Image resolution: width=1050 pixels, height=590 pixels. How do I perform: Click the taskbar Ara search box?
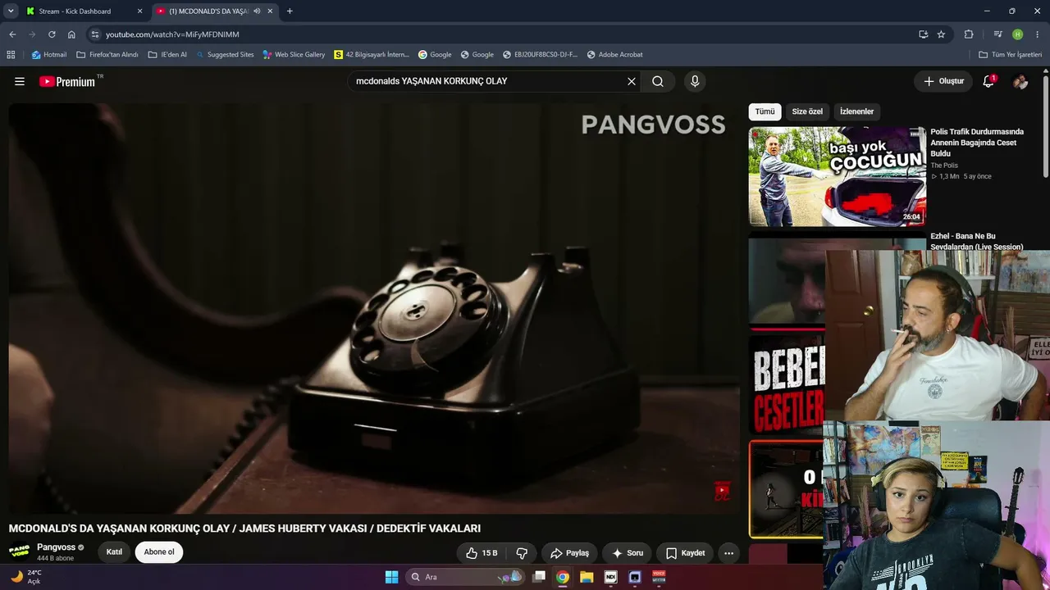point(464,577)
